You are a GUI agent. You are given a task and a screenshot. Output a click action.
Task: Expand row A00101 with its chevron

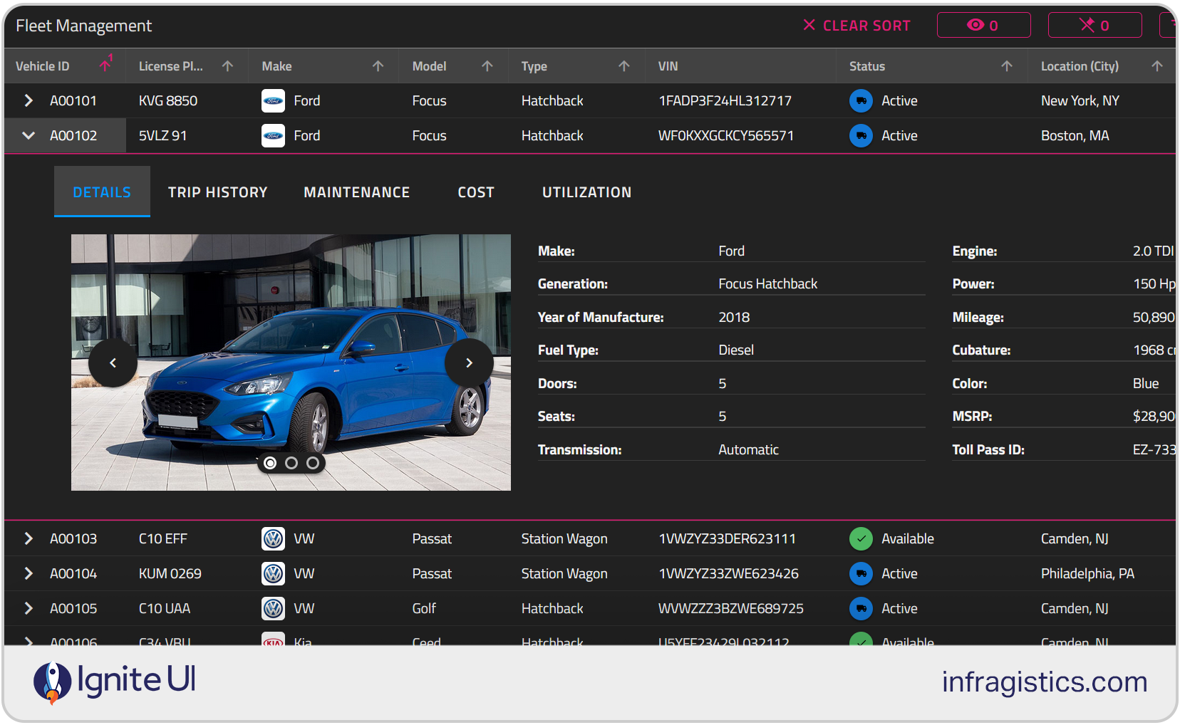tap(28, 100)
